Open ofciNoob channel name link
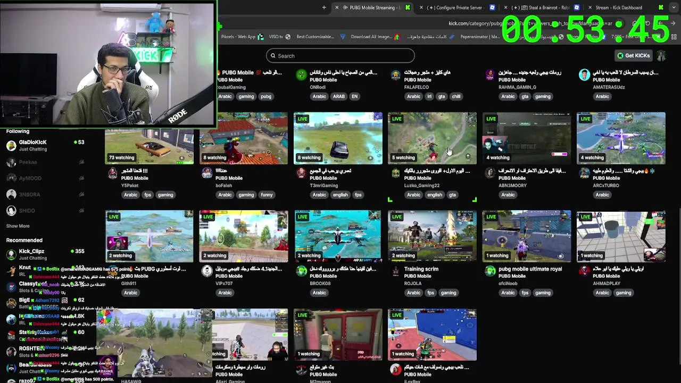Screen dimensions: 681x383 click(508, 284)
